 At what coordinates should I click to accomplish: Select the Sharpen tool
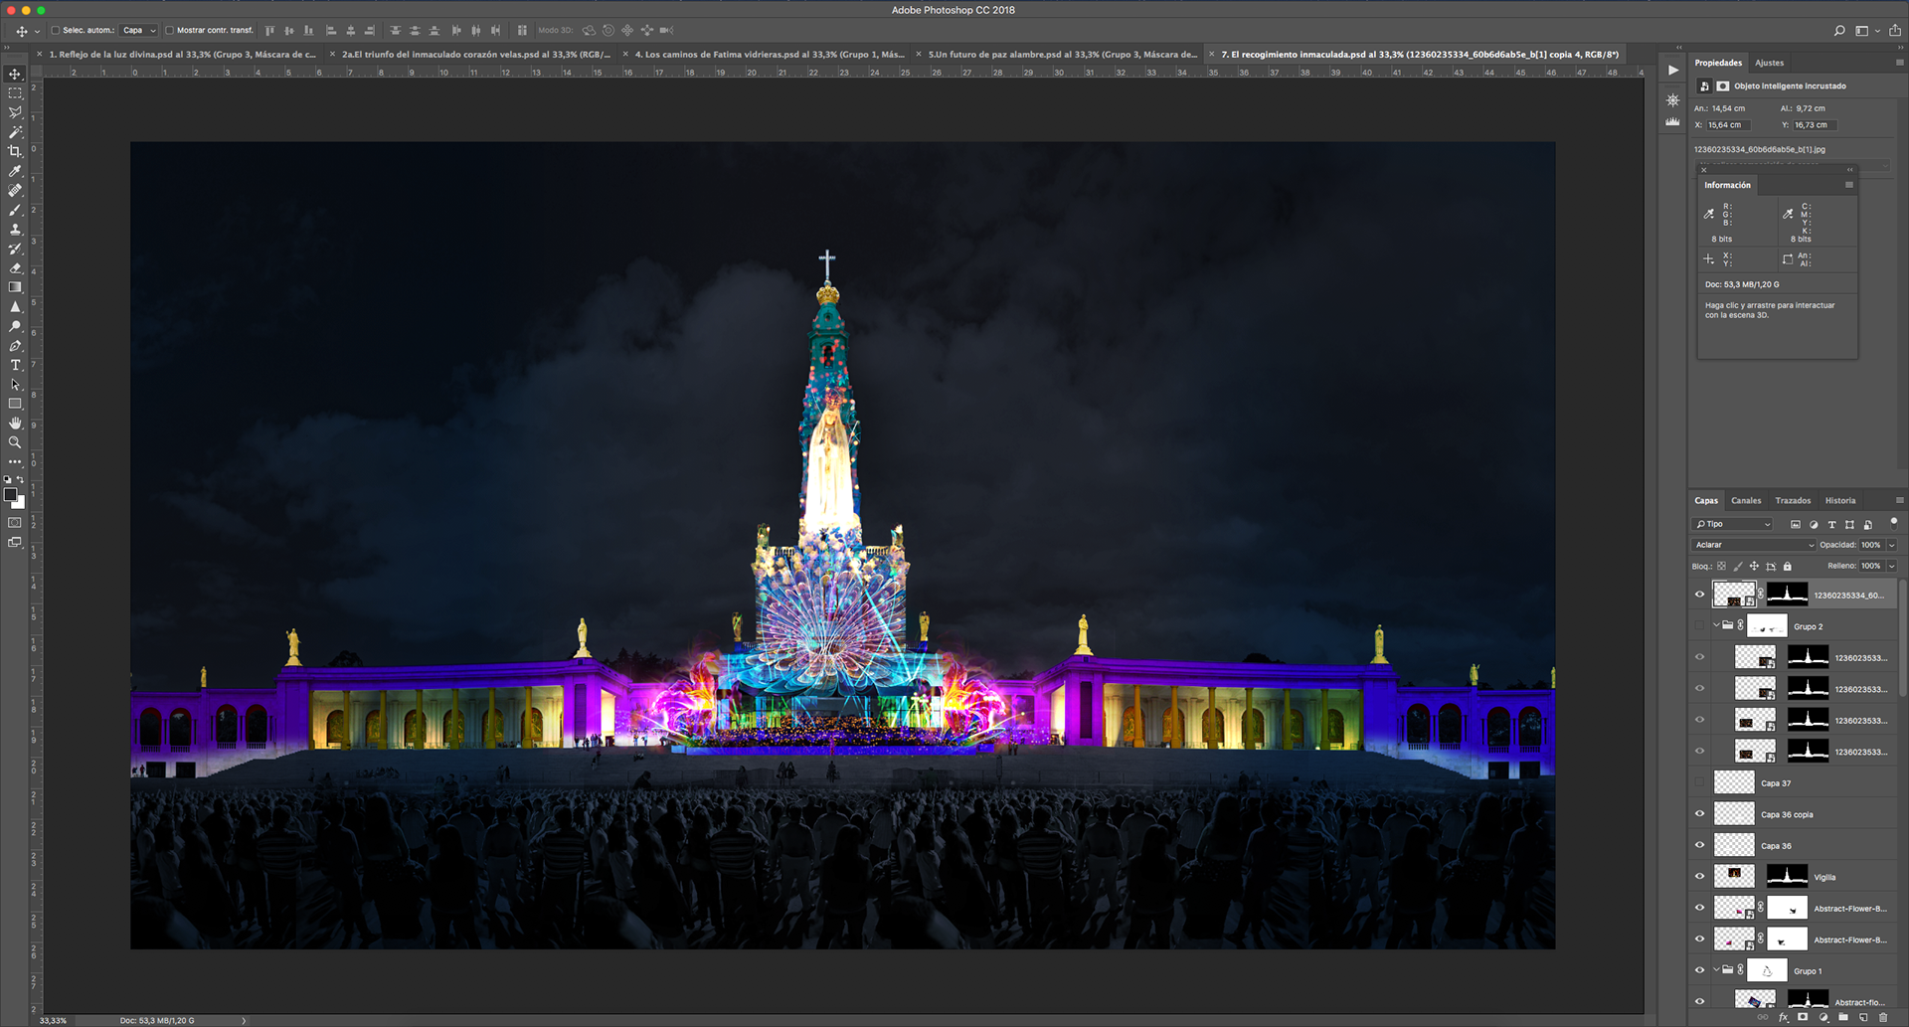pyautogui.click(x=15, y=307)
